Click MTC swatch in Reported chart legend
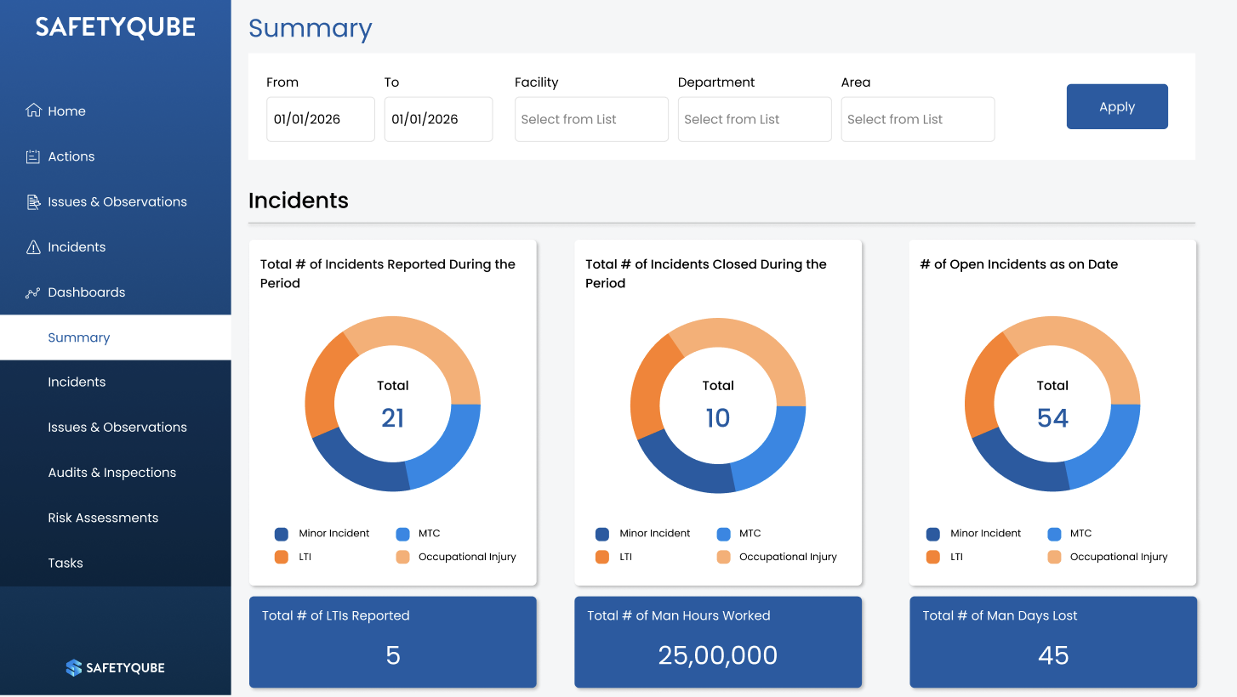Image resolution: width=1237 pixels, height=697 pixels. pos(403,535)
